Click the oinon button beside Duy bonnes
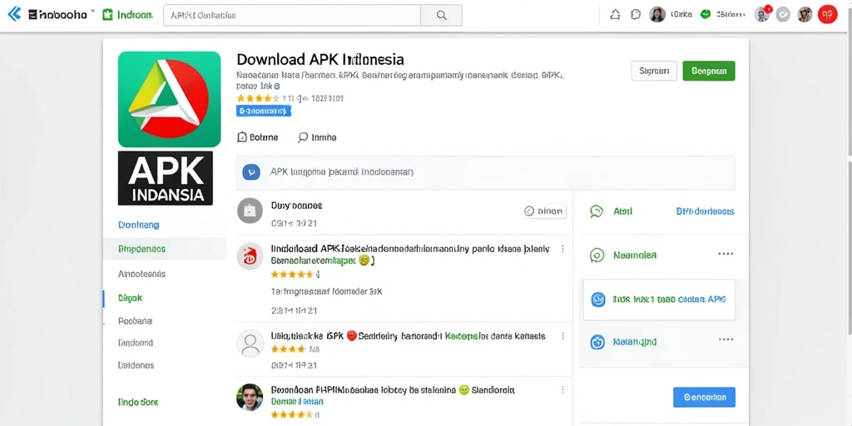This screenshot has height=426, width=852. [x=545, y=211]
